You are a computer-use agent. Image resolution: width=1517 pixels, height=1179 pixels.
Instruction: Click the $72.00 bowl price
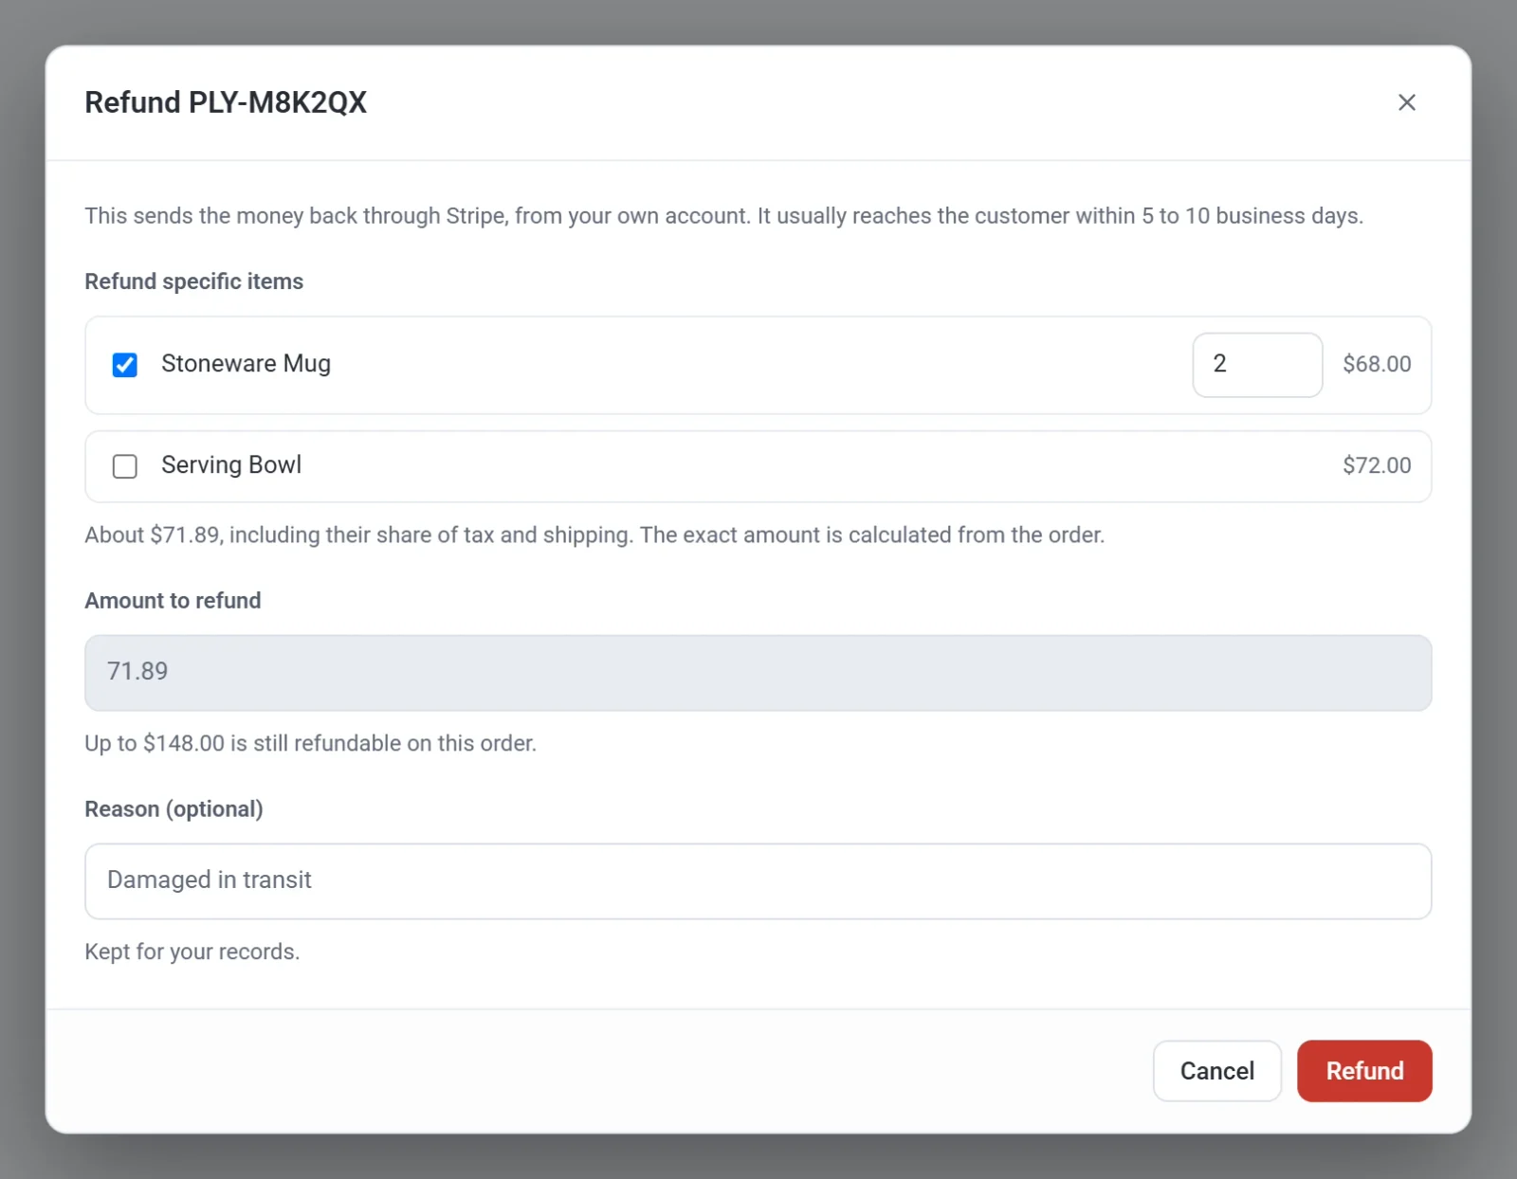coord(1377,465)
